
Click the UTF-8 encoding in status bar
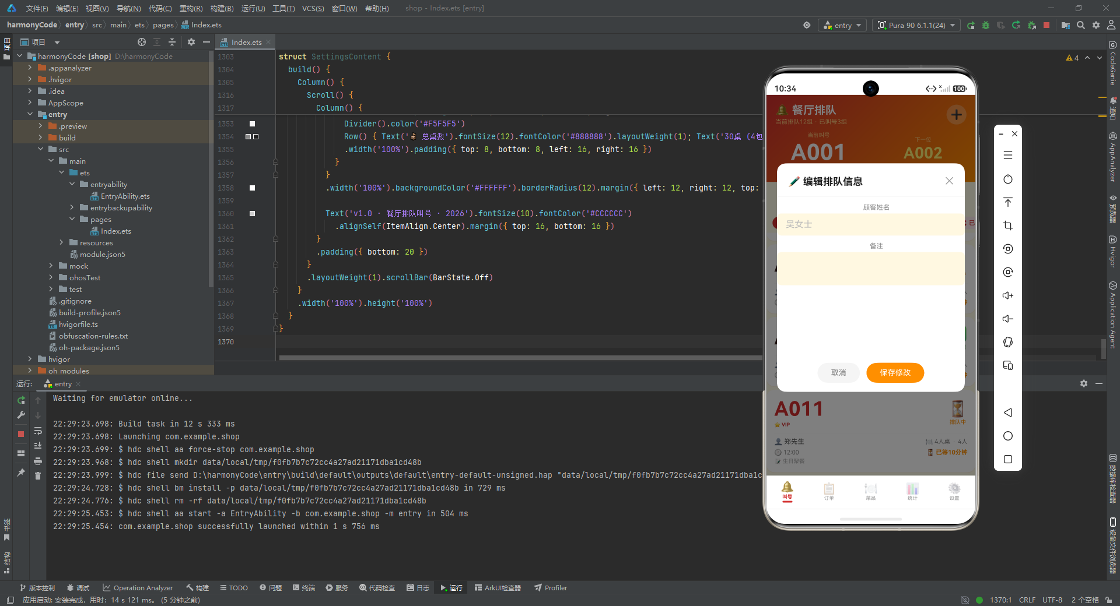pos(1052,600)
